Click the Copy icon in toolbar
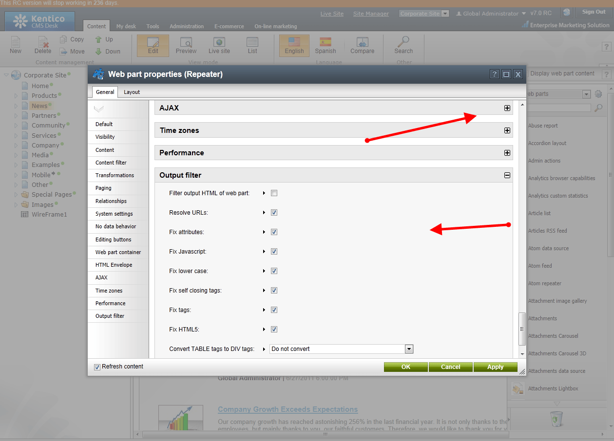The width and height of the screenshot is (614, 441). pyautogui.click(x=63, y=39)
